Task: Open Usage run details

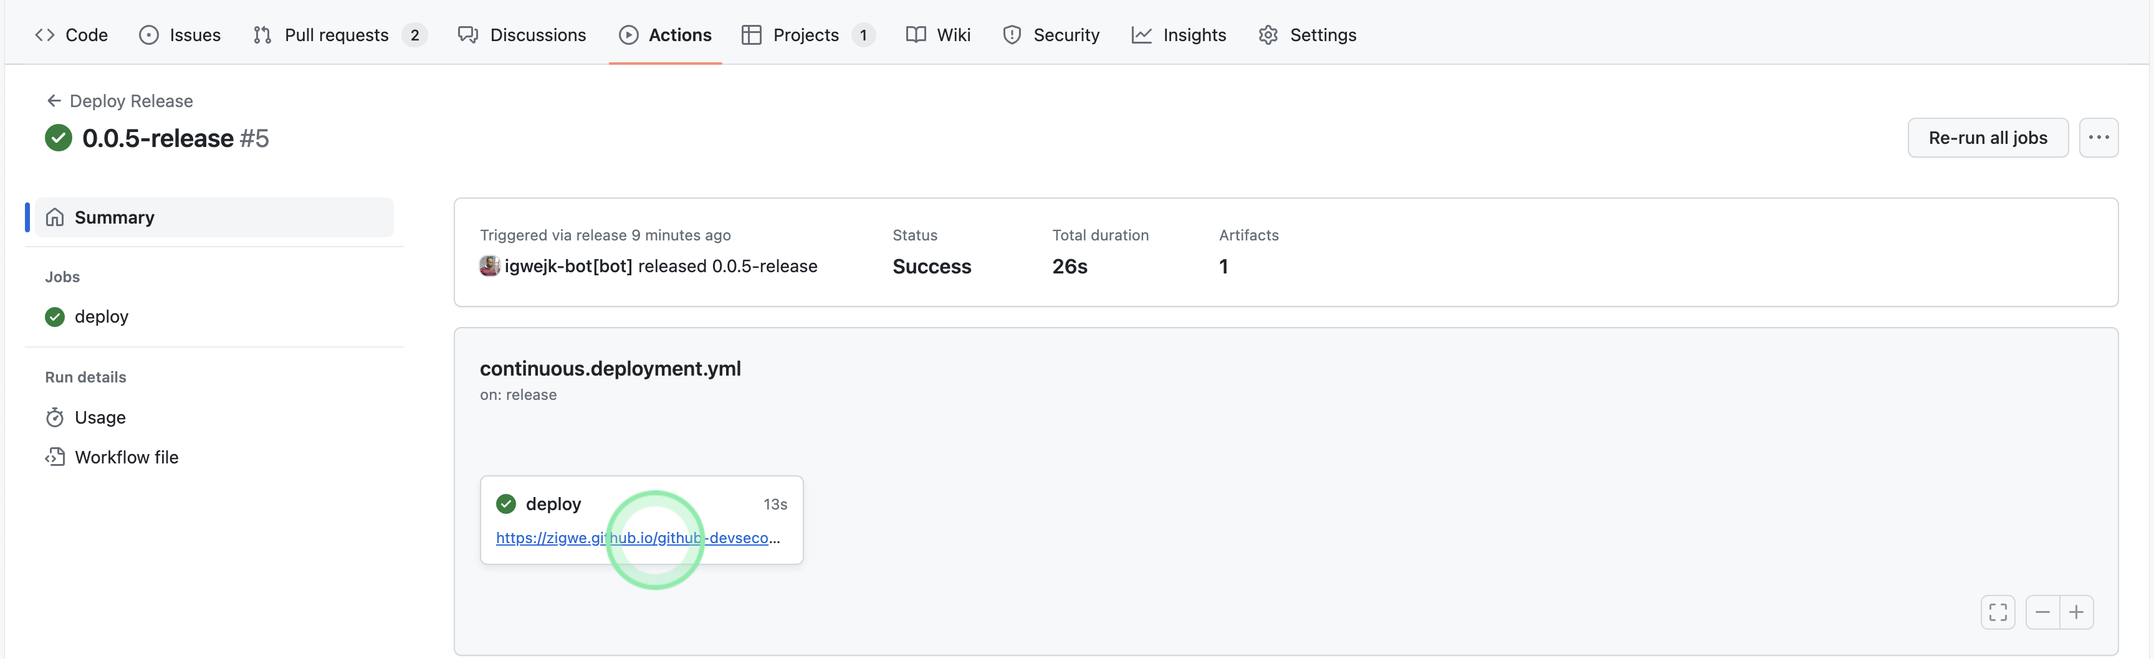Action: click(x=100, y=417)
